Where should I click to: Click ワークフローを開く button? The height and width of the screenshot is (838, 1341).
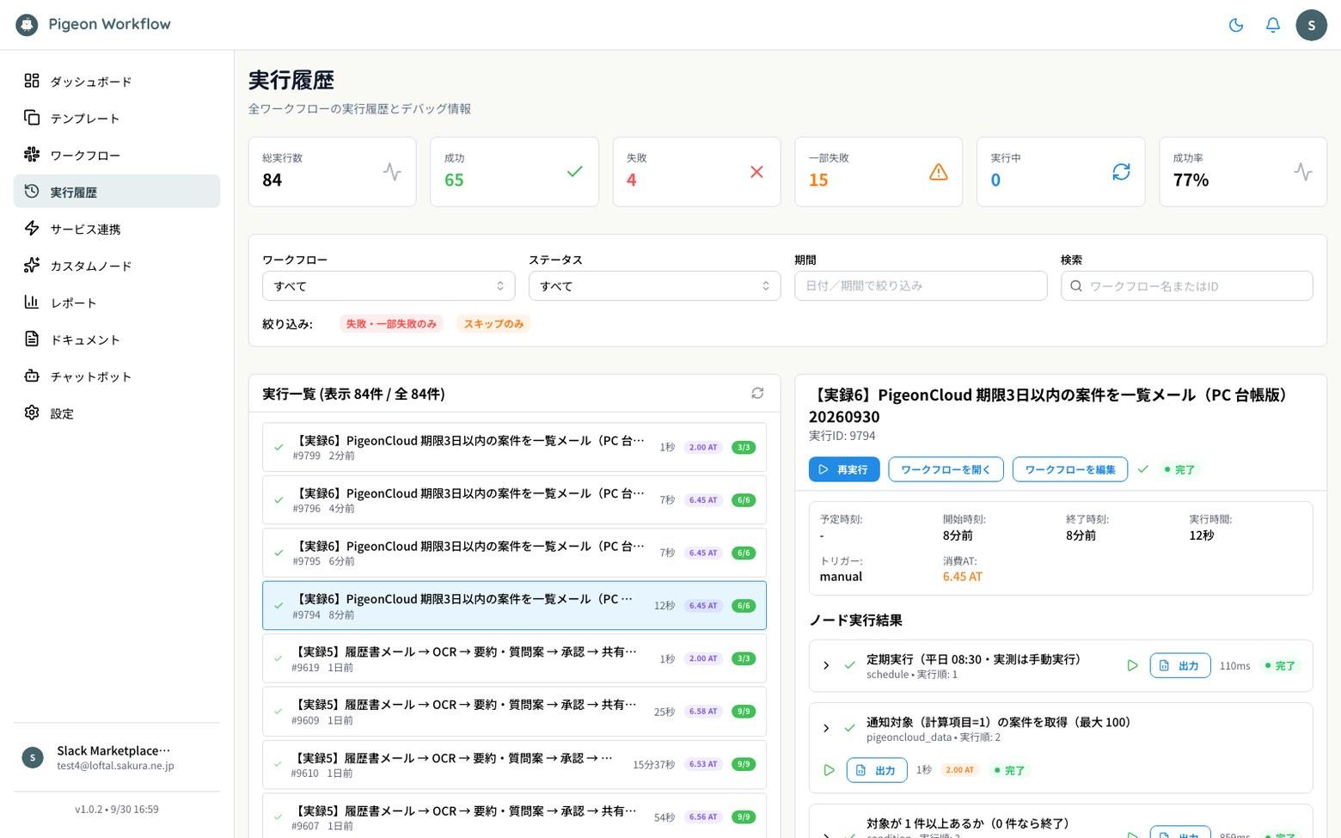click(946, 469)
